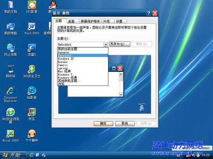
Task: Click the 另存为(S)... button
Action: coord(120,44)
